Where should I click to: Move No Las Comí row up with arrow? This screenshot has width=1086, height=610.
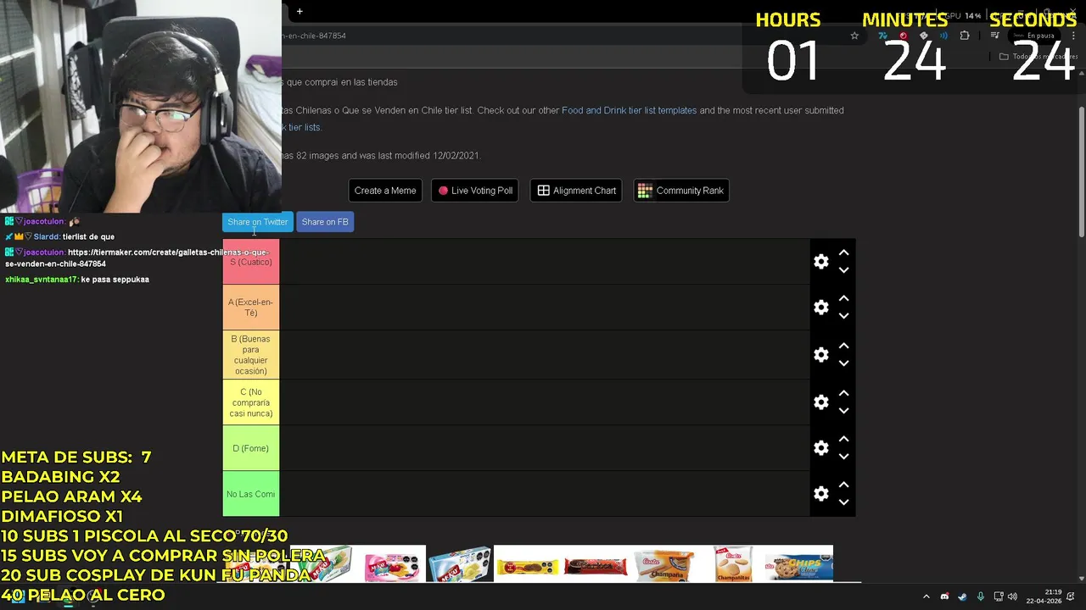coord(843,485)
